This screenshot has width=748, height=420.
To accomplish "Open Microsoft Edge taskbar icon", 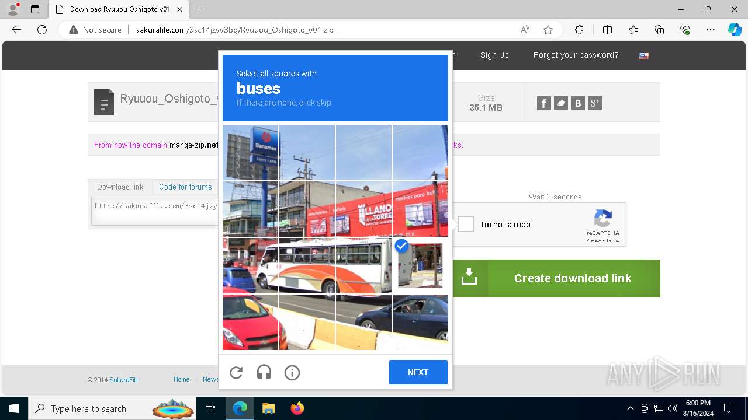I will tap(240, 408).
